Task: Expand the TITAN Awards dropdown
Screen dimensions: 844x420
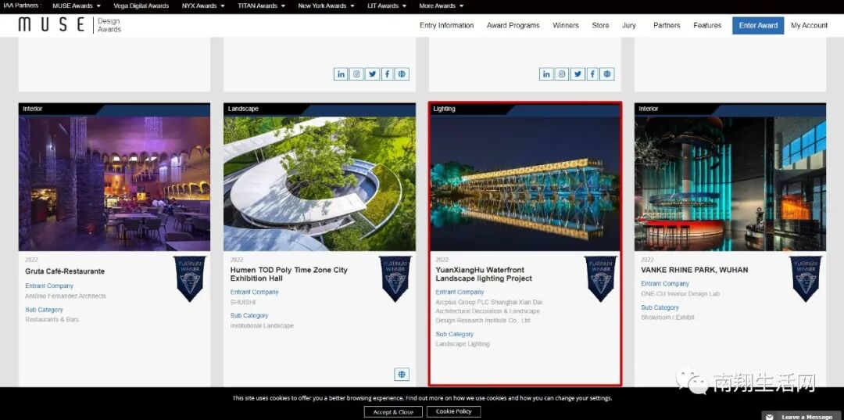Action: pyautogui.click(x=262, y=6)
